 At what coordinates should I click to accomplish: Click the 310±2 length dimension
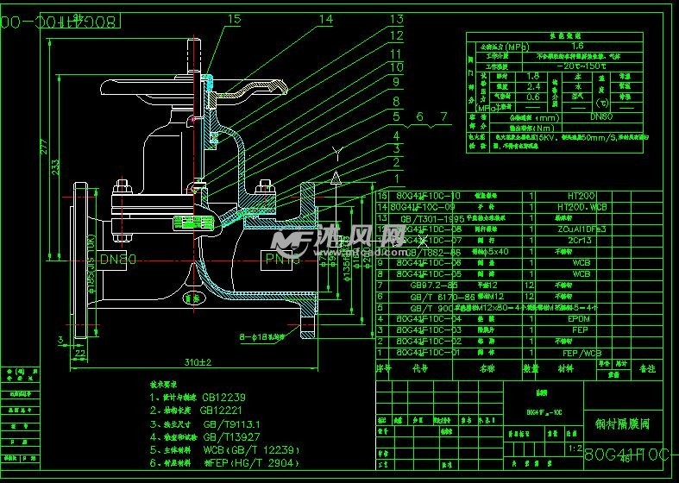[x=198, y=362]
